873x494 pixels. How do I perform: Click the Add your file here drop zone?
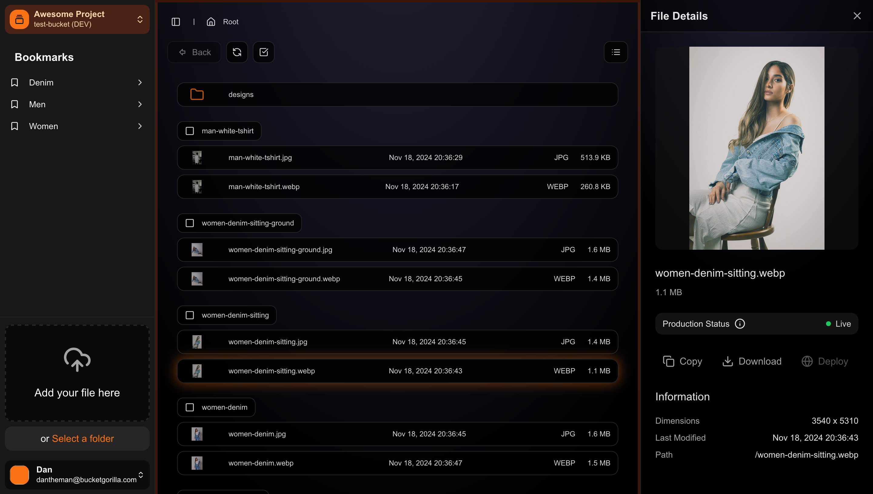77,373
